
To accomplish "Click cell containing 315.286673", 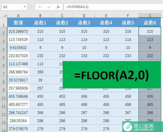I will tap(18, 31).
